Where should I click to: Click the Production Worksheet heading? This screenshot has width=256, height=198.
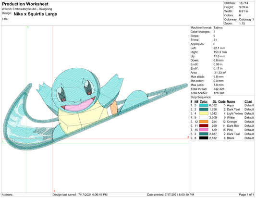[25, 4]
